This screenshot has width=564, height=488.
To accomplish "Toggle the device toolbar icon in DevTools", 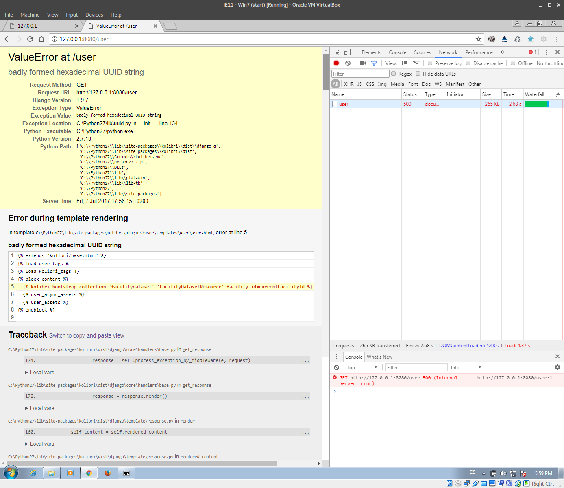I will pyautogui.click(x=347, y=52).
